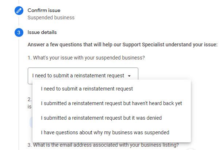Click the "Confirm issue" step heading
This screenshot has width=219, height=150.
(44, 10)
